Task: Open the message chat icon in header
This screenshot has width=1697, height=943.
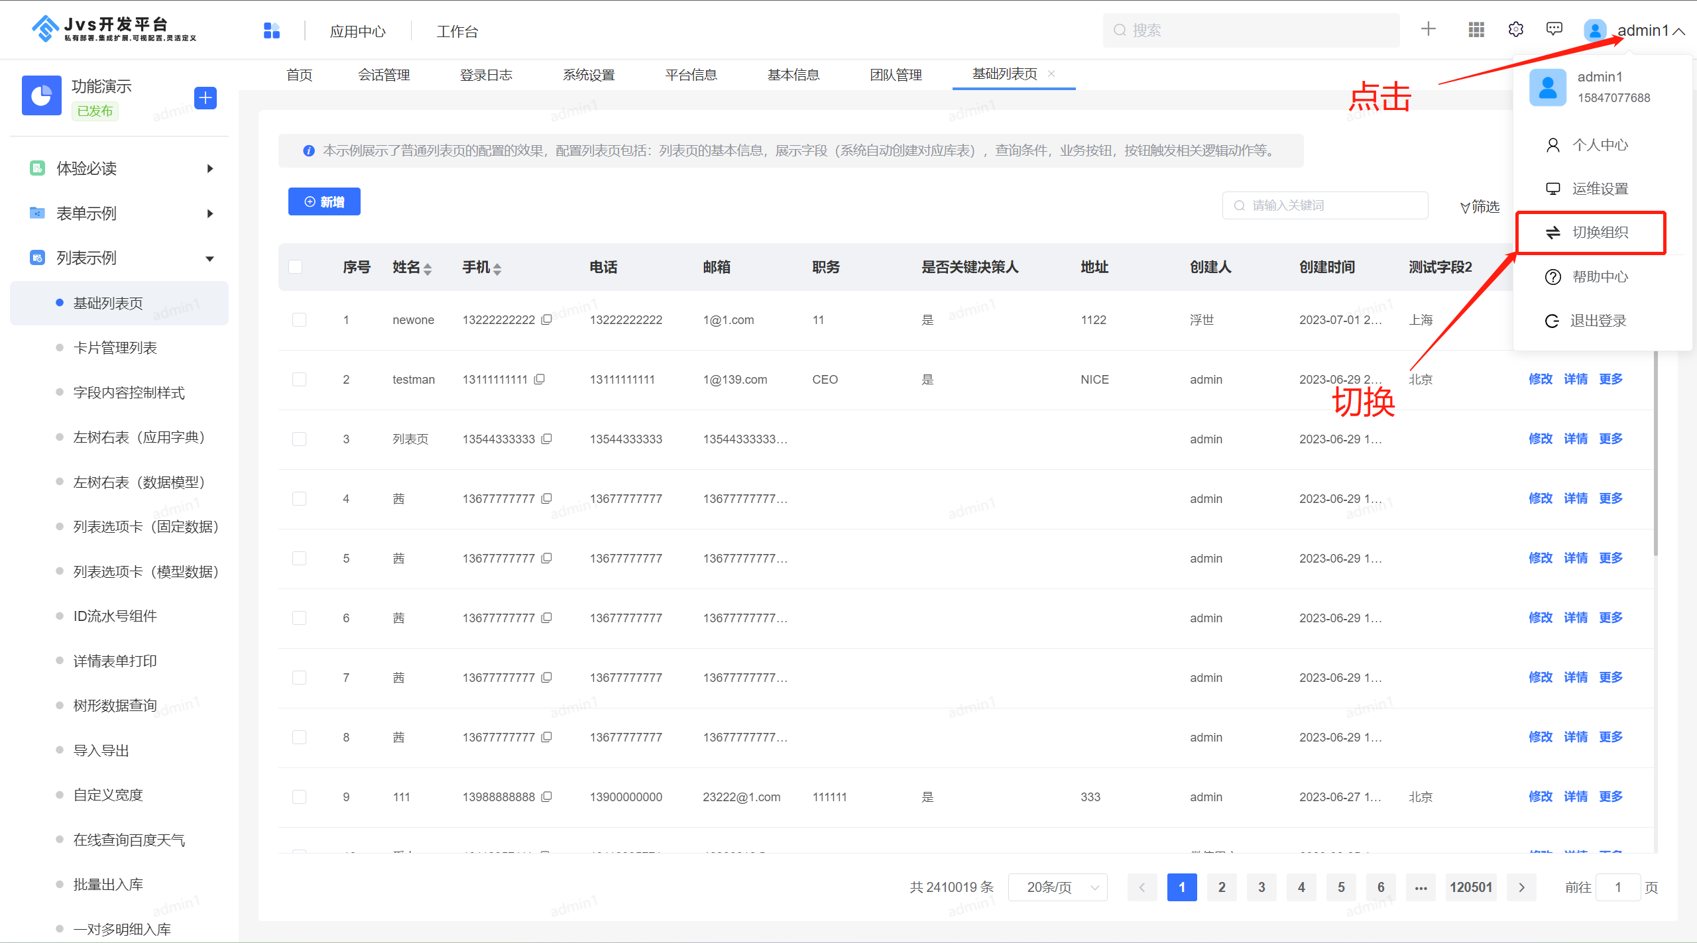Action: [1554, 29]
